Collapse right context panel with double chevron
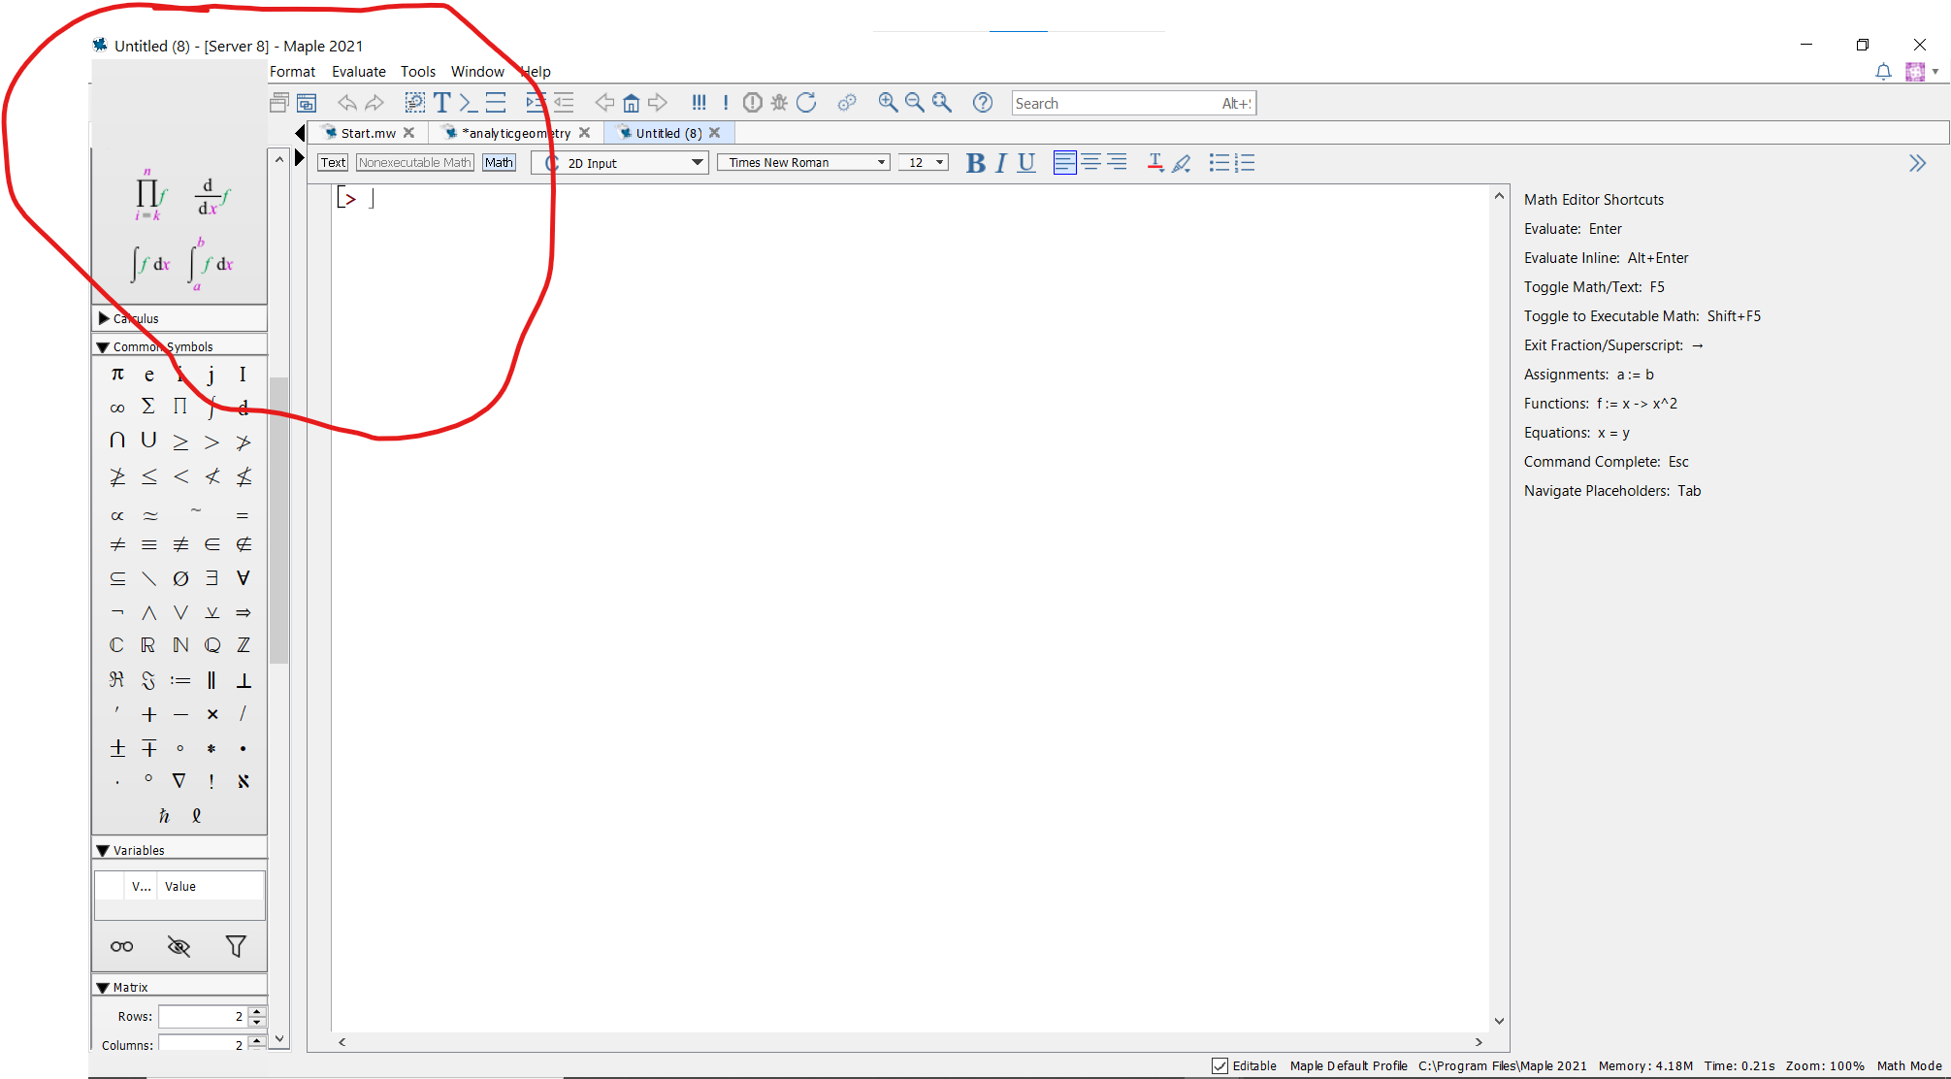The height and width of the screenshot is (1079, 1951). [x=1917, y=163]
